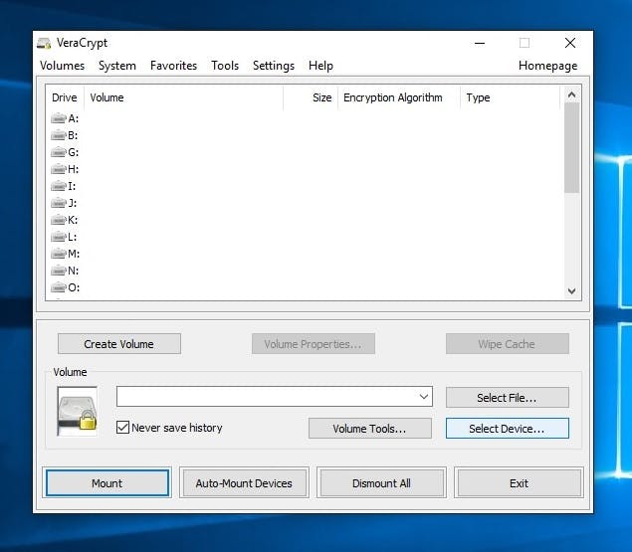
Task: Click the drive list scroll-up arrow
Action: [x=571, y=94]
